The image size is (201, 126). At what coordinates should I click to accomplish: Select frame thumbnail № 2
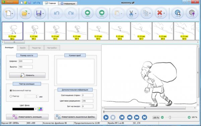pyautogui.click(x=34, y=31)
